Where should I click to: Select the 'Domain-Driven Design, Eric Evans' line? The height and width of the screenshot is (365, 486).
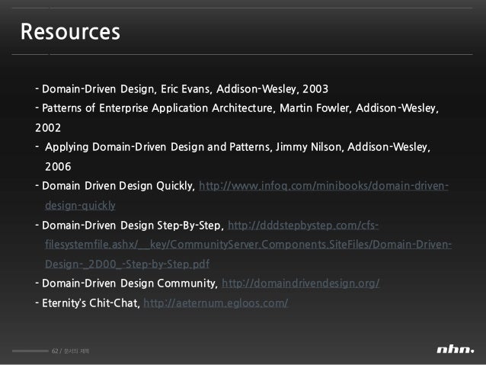click(x=181, y=89)
